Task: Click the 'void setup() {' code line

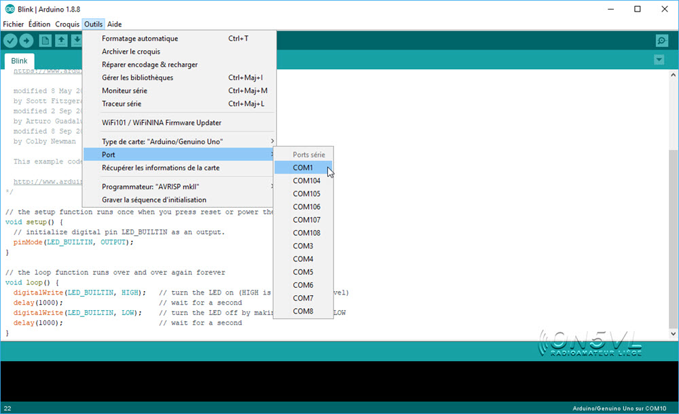Action: (x=34, y=222)
